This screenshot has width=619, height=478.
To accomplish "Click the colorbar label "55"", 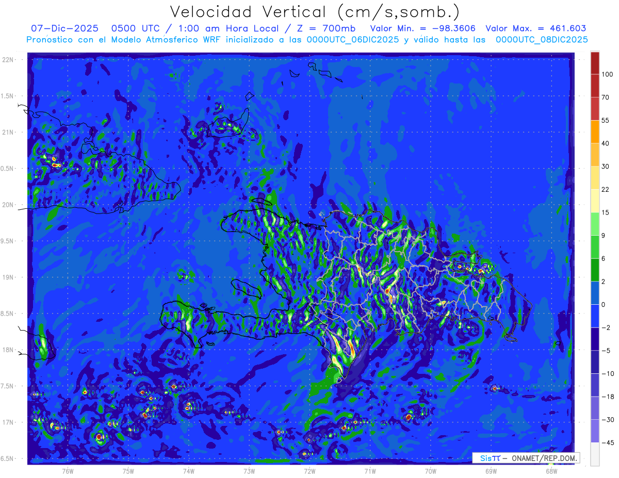I will [606, 120].
